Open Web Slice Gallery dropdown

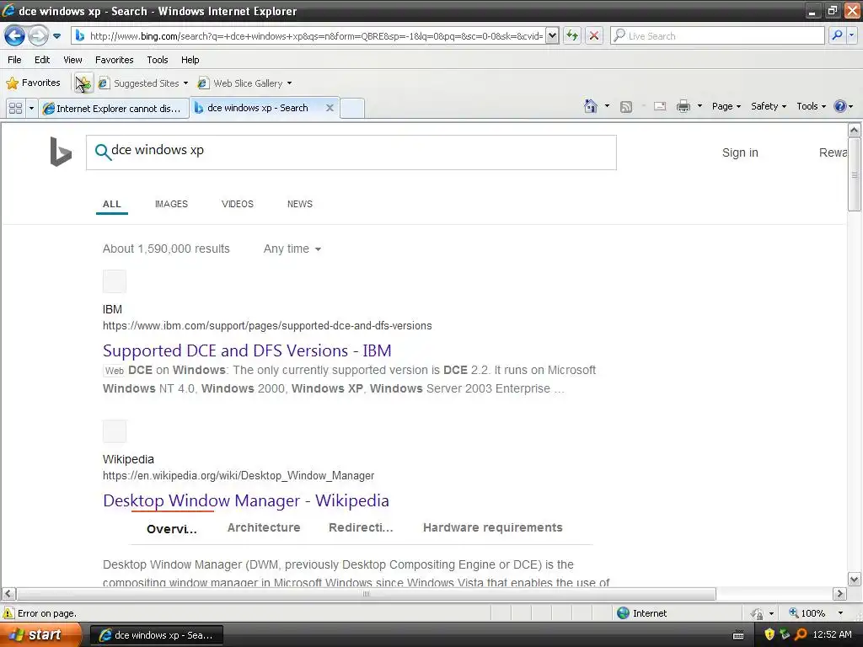coord(244,83)
